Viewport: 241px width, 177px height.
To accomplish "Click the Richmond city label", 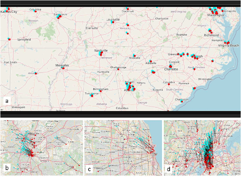I will coord(211,35).
